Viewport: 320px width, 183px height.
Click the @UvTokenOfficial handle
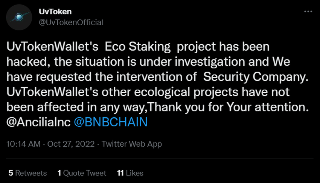[71, 22]
